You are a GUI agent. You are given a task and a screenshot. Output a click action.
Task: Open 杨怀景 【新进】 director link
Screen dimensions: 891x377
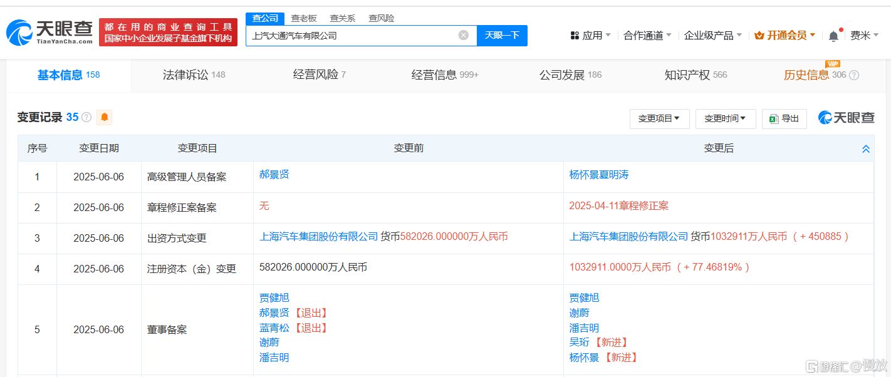click(x=584, y=358)
